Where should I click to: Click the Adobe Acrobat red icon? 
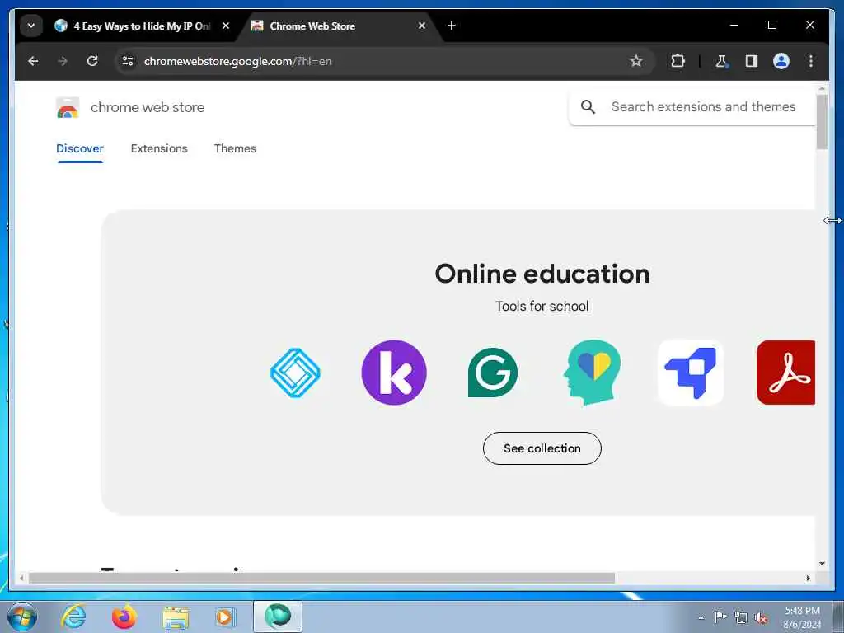pyautogui.click(x=785, y=373)
